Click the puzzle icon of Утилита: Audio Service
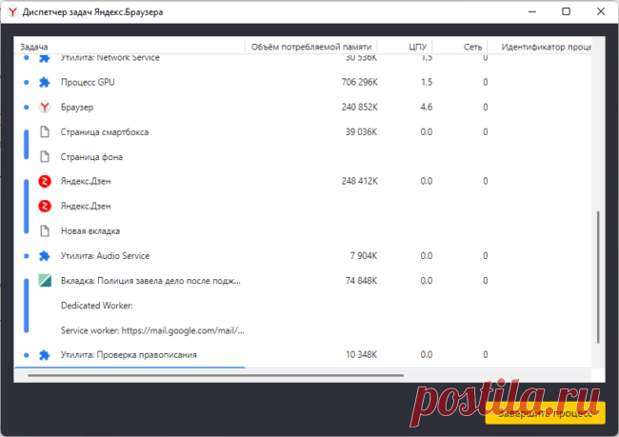The width and height of the screenshot is (619, 437). [x=45, y=256]
